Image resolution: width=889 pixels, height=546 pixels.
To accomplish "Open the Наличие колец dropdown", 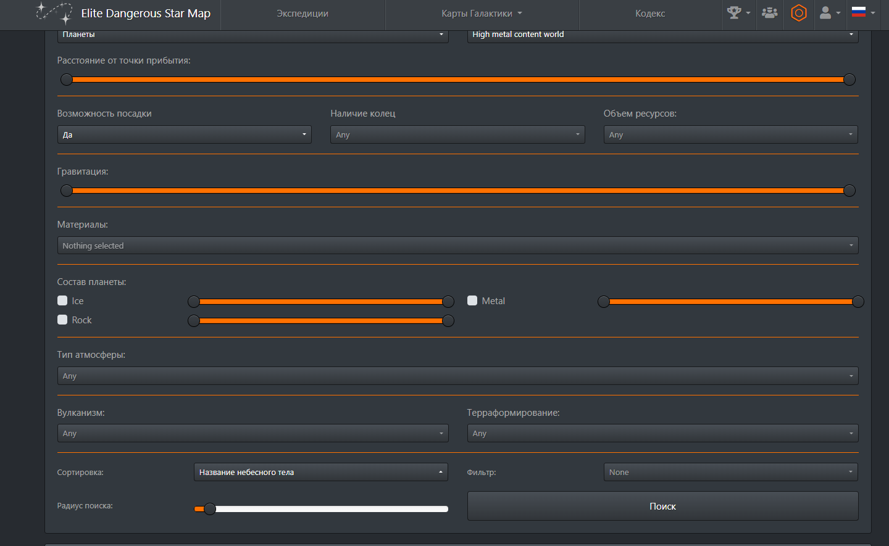I will (457, 134).
